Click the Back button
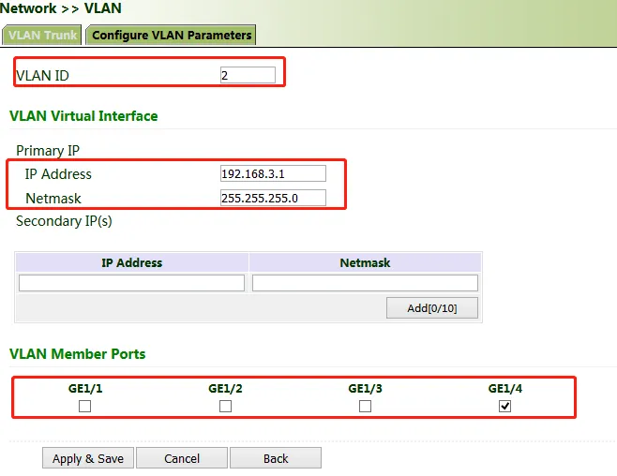617x476 pixels. pos(276,458)
